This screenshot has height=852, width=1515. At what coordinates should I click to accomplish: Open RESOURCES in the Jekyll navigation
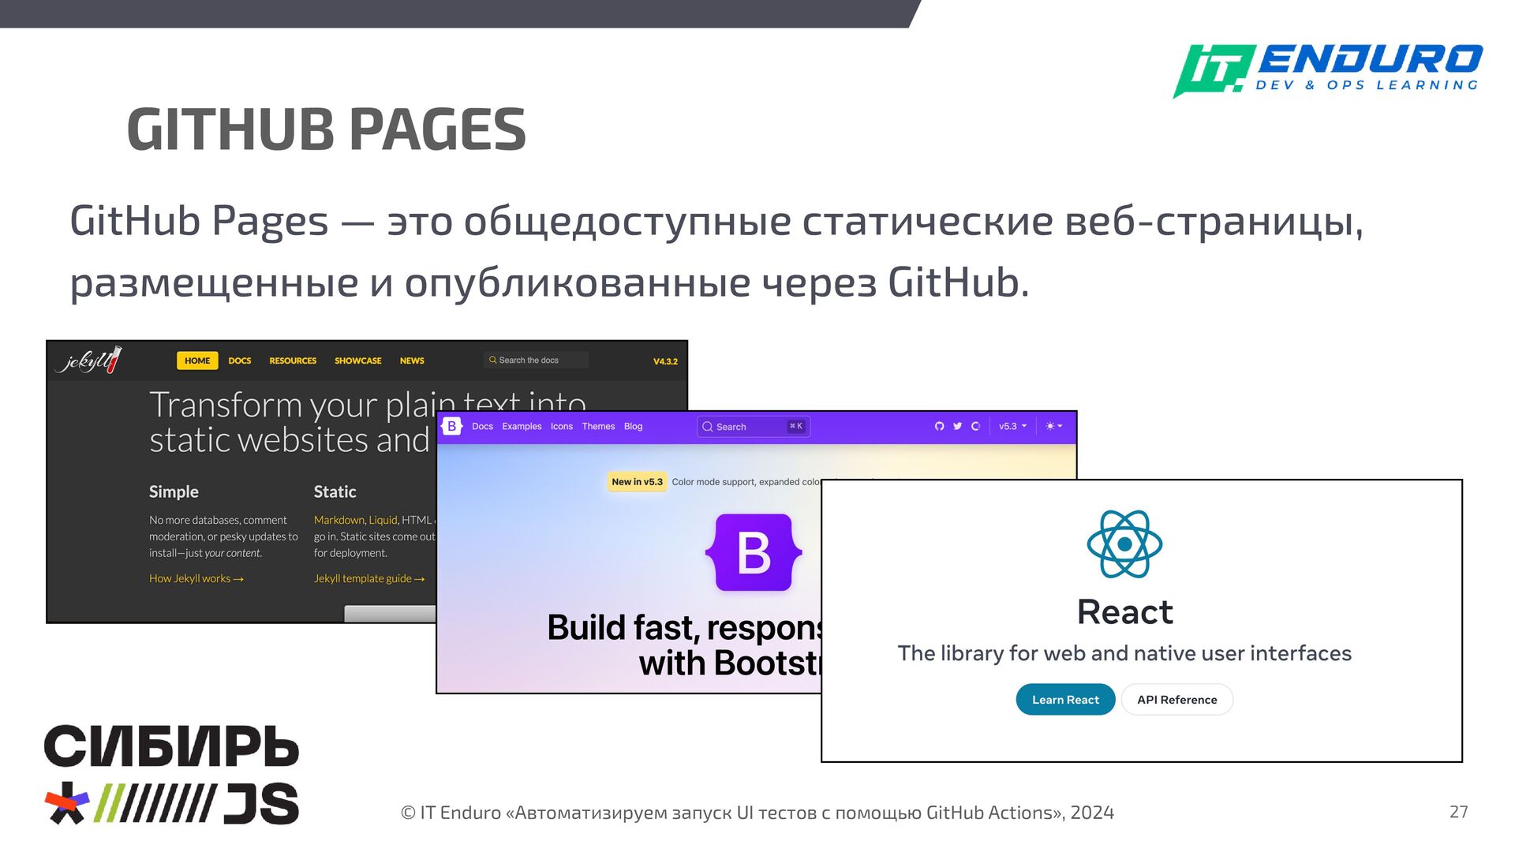click(293, 361)
